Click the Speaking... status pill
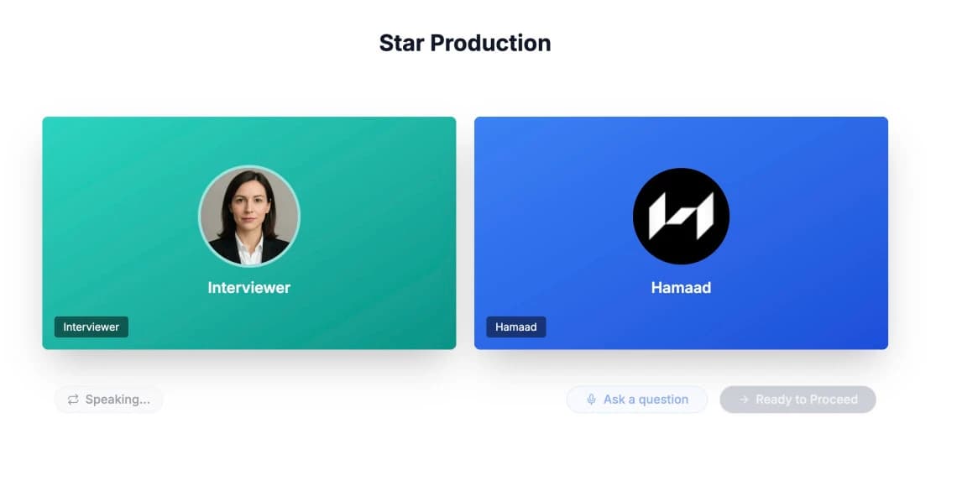957x481 pixels. coord(108,400)
